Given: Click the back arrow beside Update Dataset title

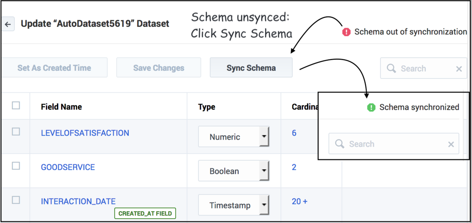Looking at the screenshot, I should point(8,24).
